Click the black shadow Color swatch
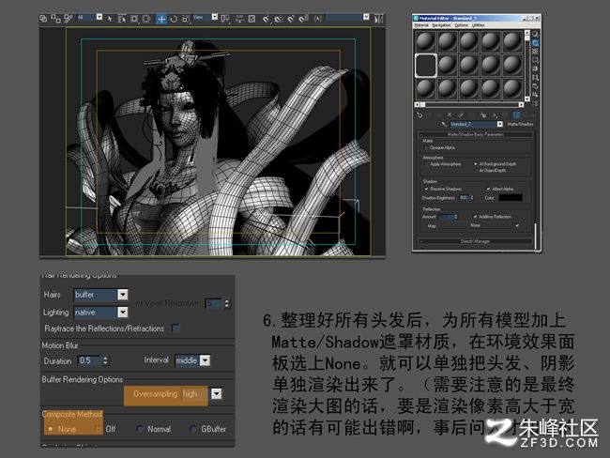 tap(511, 198)
